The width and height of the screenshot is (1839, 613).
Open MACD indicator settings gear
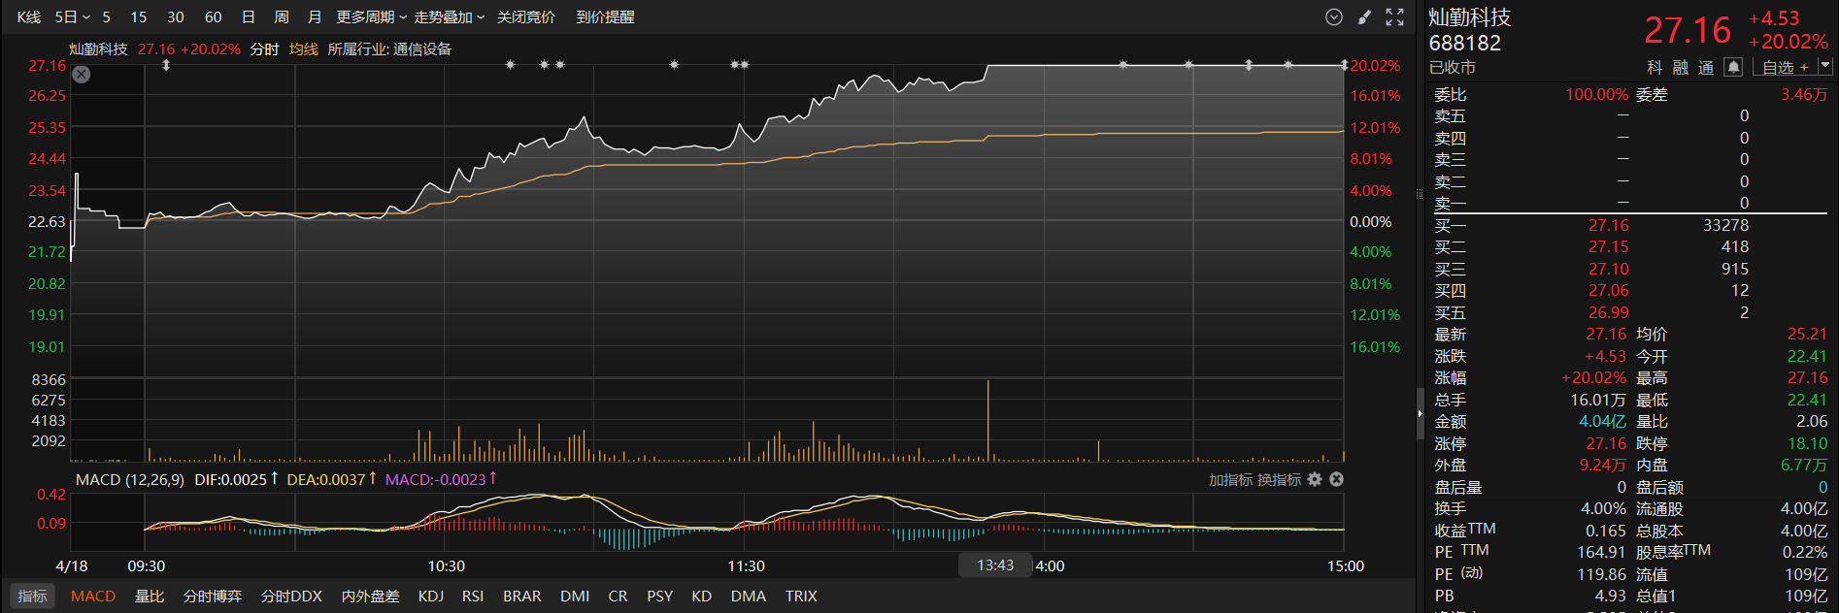[1315, 480]
